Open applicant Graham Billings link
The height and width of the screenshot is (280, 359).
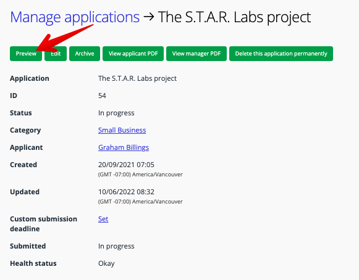click(124, 147)
